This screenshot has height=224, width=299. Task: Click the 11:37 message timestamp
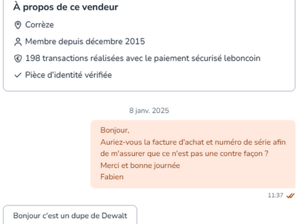275,195
